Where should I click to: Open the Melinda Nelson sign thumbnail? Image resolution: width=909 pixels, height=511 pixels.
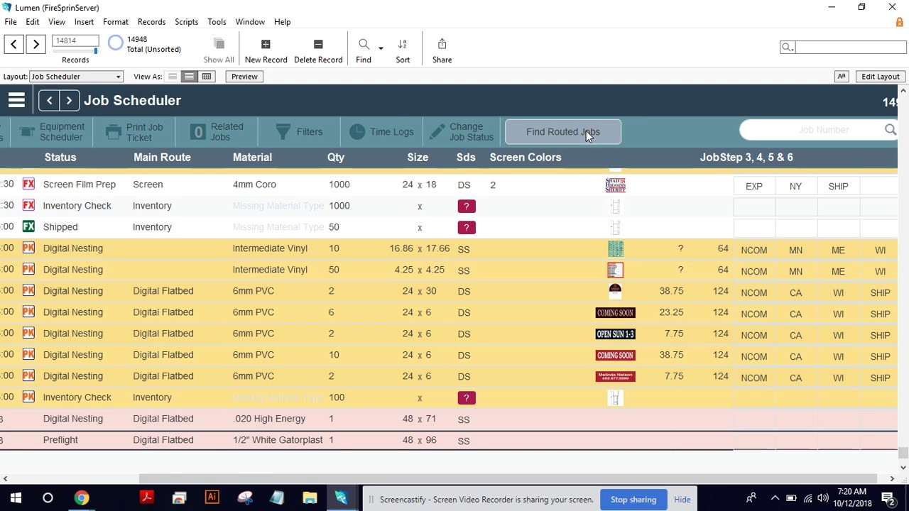[615, 376]
